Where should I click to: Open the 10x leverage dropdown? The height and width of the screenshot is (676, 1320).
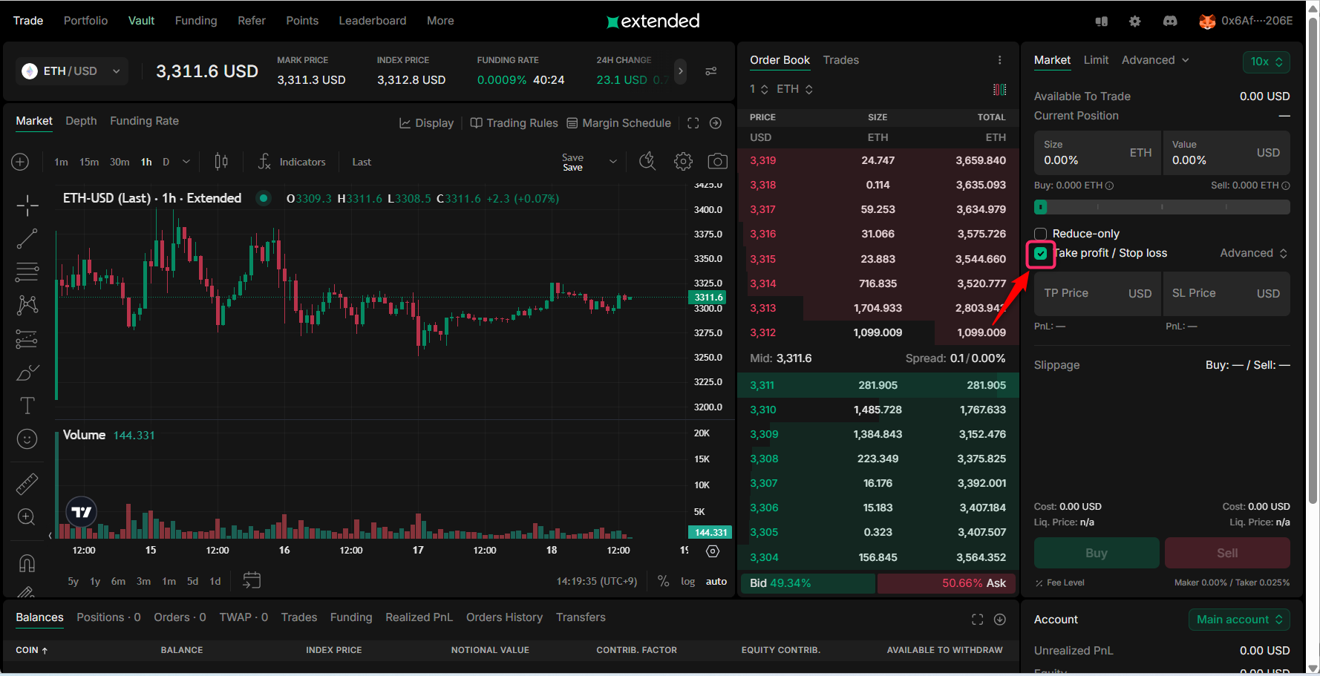1266,62
